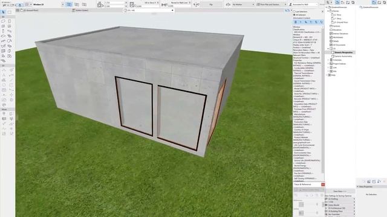This screenshot has width=387, height=217.
Task: Select the Door tool in the toolbox
Action: click(10, 22)
